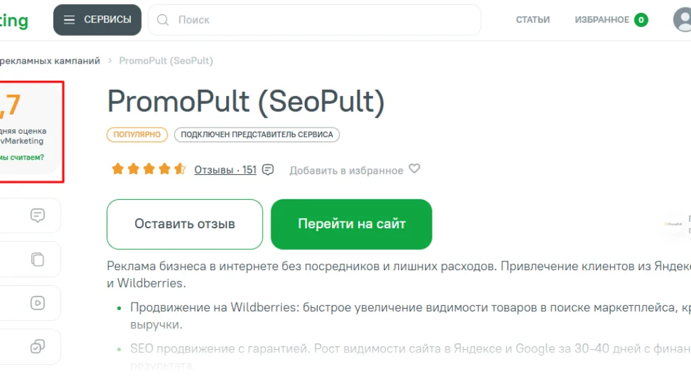Click the sidebar copy pages icon

pos(38,259)
